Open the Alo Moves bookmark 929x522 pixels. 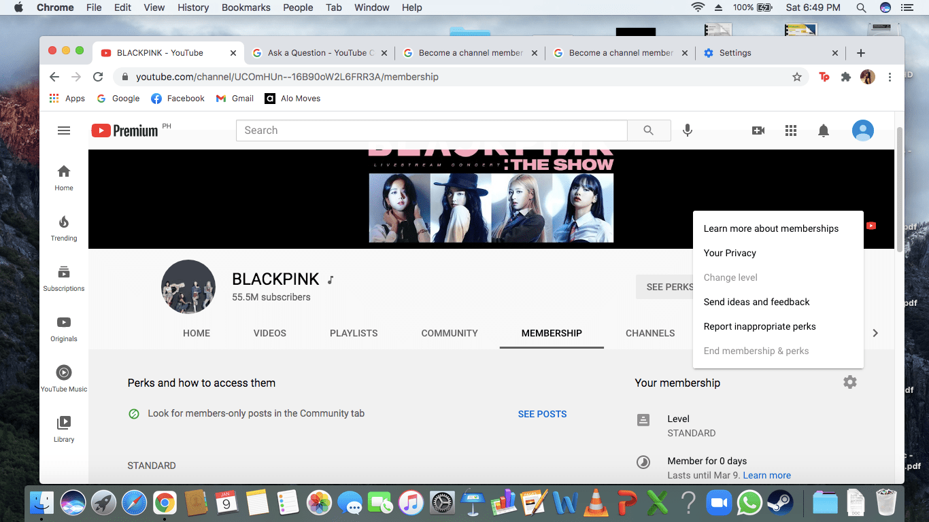[292, 99]
